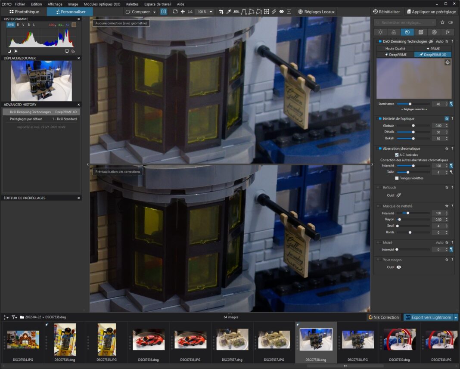Open the Effects fx palette tab
Viewport: 460px width, 369px height.
point(448,32)
